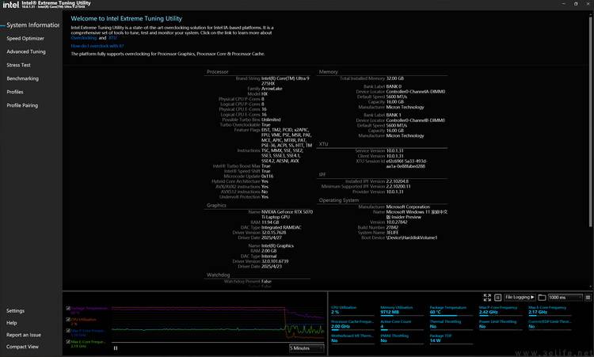
Task: Toggle Package Temperature graph checkbox
Action: (x=68, y=309)
